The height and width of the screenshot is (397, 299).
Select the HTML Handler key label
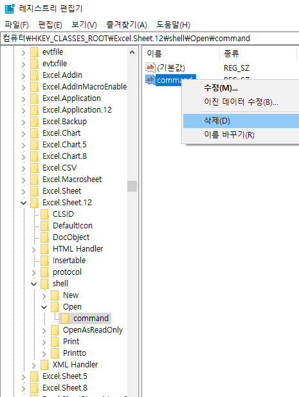pos(78,249)
